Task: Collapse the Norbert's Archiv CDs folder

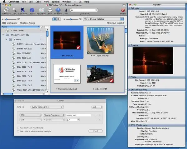Action: click(x=3, y=35)
